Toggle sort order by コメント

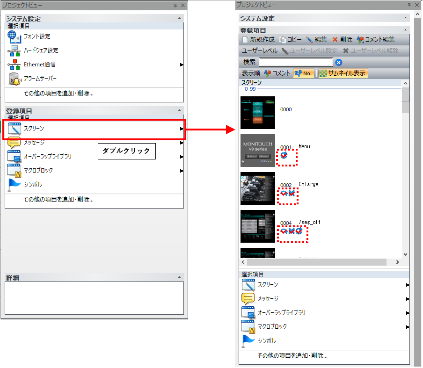pyautogui.click(x=277, y=73)
